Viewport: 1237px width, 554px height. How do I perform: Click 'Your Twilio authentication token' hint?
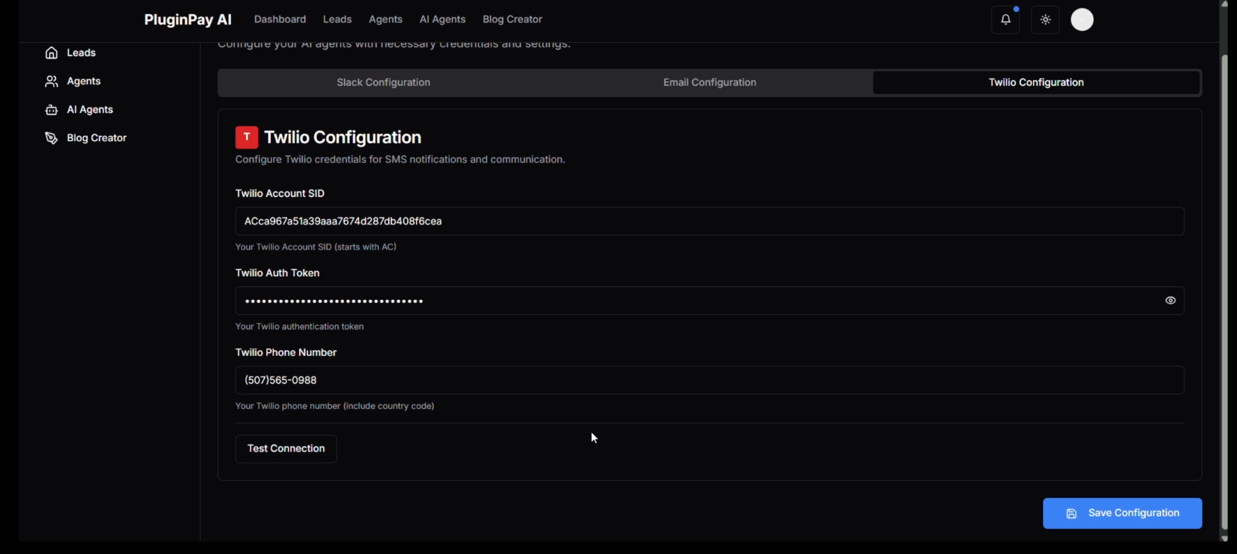(x=300, y=327)
